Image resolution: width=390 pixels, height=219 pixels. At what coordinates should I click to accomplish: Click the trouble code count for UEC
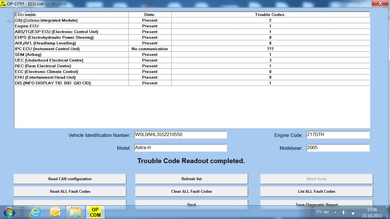(270, 60)
